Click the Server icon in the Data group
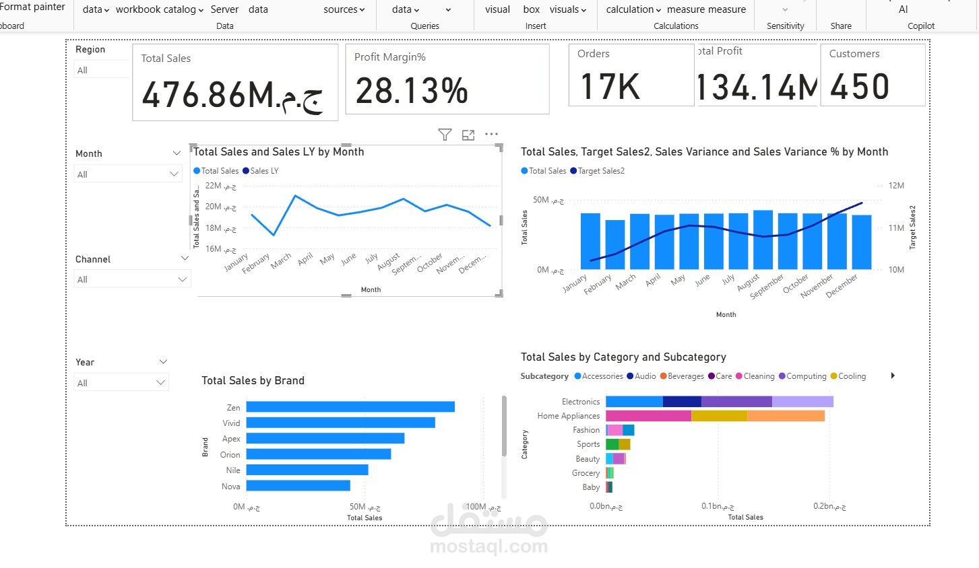 coord(224,9)
